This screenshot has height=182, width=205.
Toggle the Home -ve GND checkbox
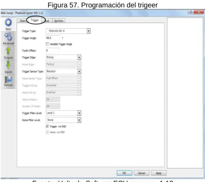(x=47, y=132)
